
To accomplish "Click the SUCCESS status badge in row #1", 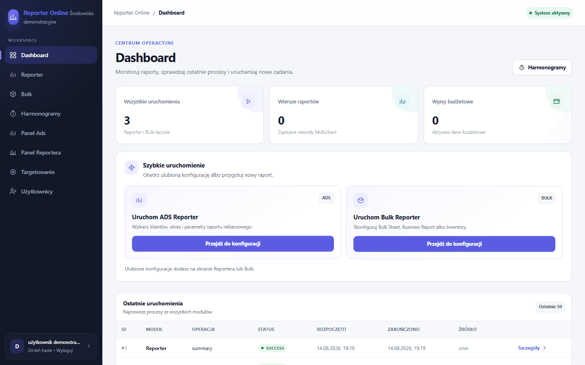I will pyautogui.click(x=273, y=348).
